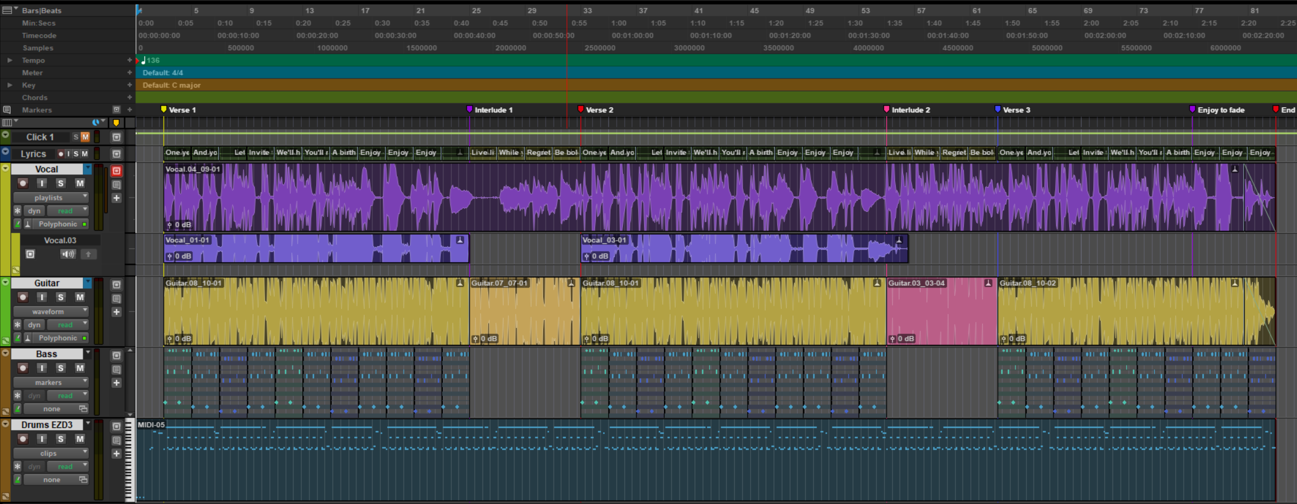Click the Bass track comments icon
This screenshot has height=504, width=1297.
[x=116, y=369]
